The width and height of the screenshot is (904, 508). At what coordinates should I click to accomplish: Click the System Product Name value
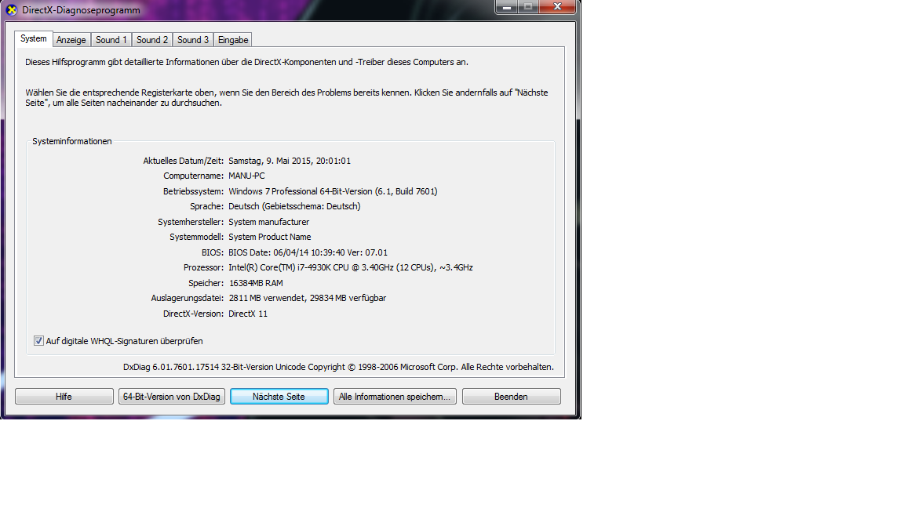click(x=269, y=237)
